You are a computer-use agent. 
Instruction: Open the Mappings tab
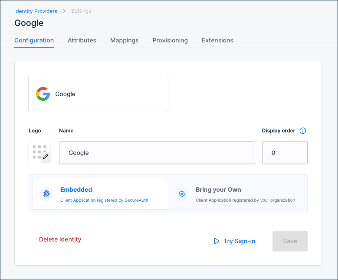click(125, 40)
